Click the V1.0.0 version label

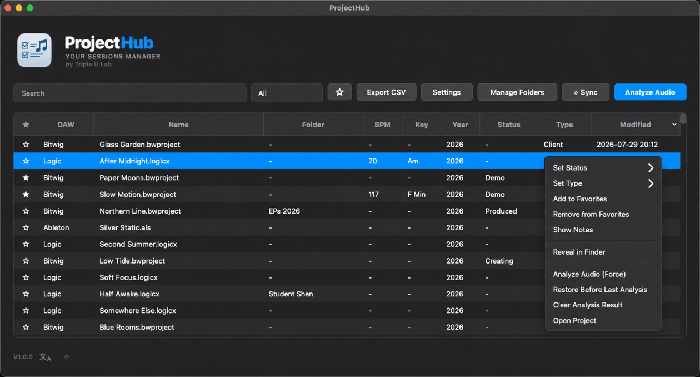[23, 357]
